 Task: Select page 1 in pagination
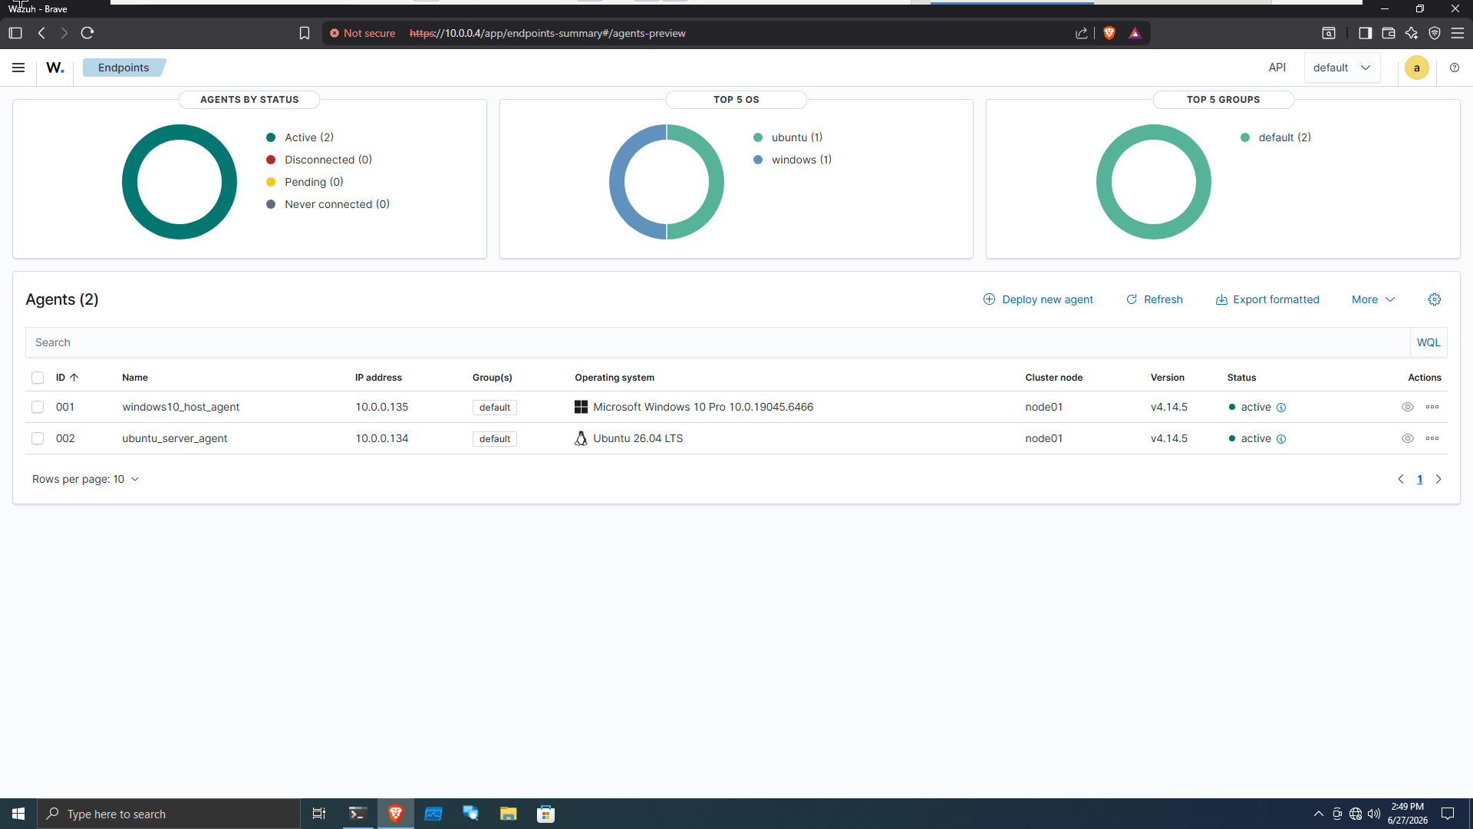point(1419,479)
